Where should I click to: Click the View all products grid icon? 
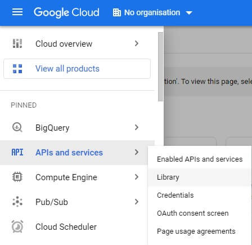tap(17, 69)
